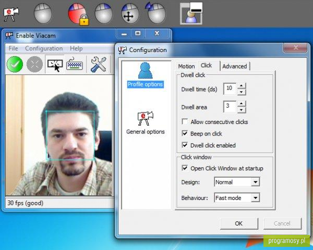Viewport: 313px width, 250px height.
Task: Close the Configuration dialog
Action: point(295,47)
